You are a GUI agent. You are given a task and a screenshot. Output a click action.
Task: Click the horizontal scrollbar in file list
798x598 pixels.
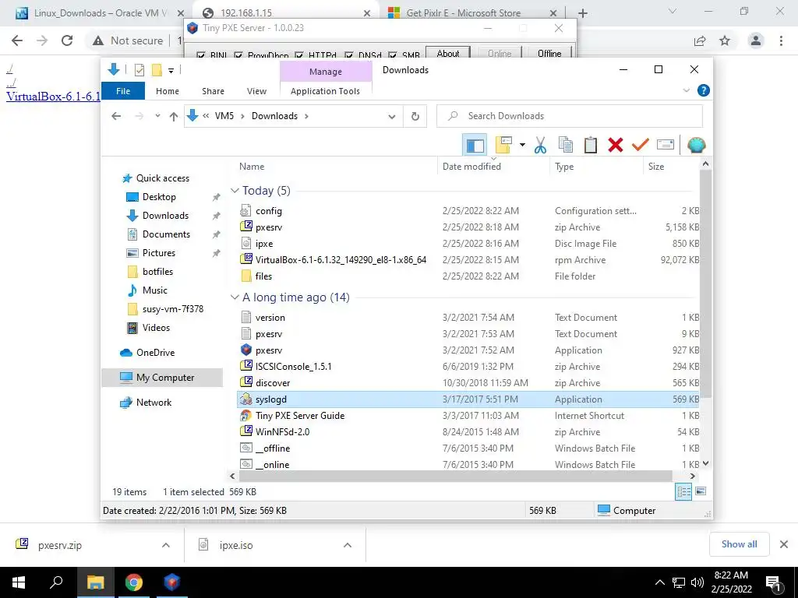455,476
